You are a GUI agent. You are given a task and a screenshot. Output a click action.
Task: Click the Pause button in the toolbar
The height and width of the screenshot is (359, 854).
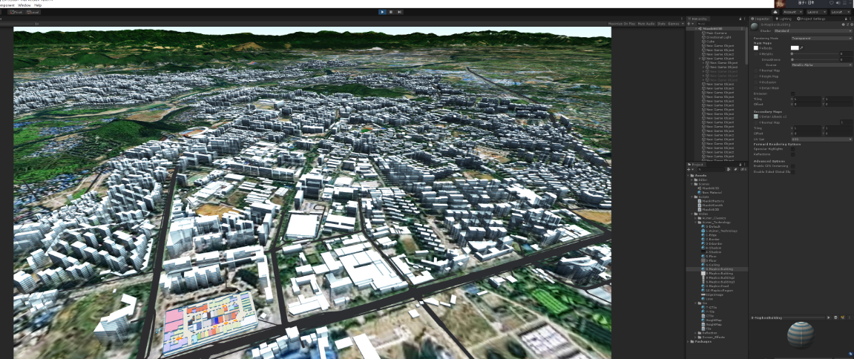coord(392,12)
